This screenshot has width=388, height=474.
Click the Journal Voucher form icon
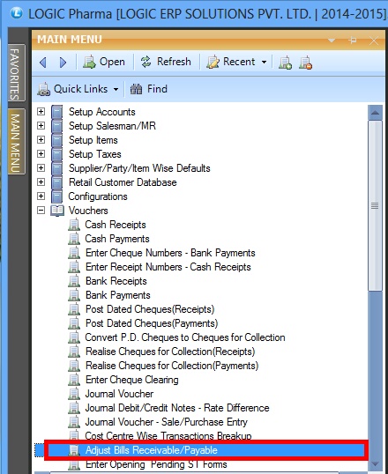coord(74,394)
